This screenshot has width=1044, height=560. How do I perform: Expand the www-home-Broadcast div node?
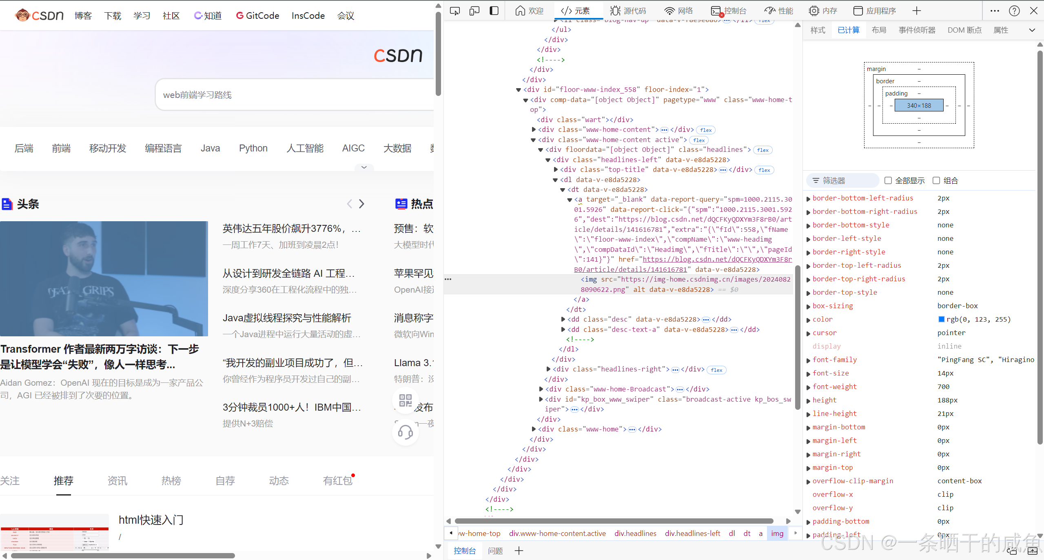(541, 389)
